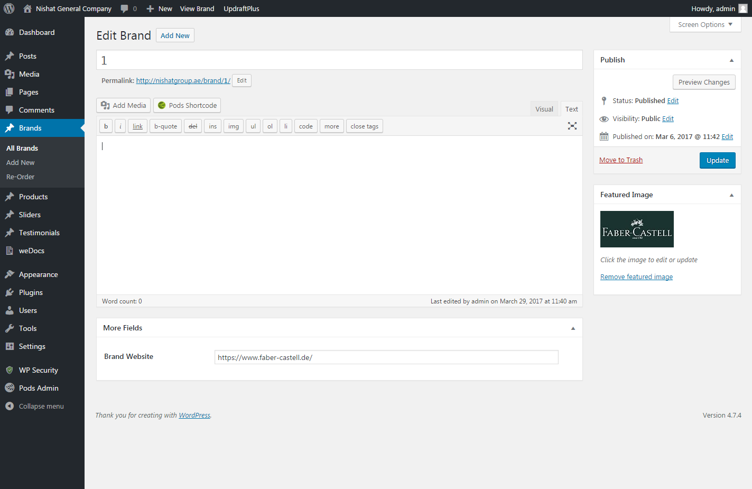Open Re-Order under Brands menu
The width and height of the screenshot is (752, 489).
click(21, 177)
